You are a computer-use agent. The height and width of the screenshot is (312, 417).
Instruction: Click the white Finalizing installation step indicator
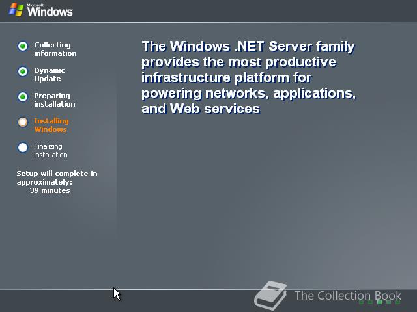coord(23,148)
